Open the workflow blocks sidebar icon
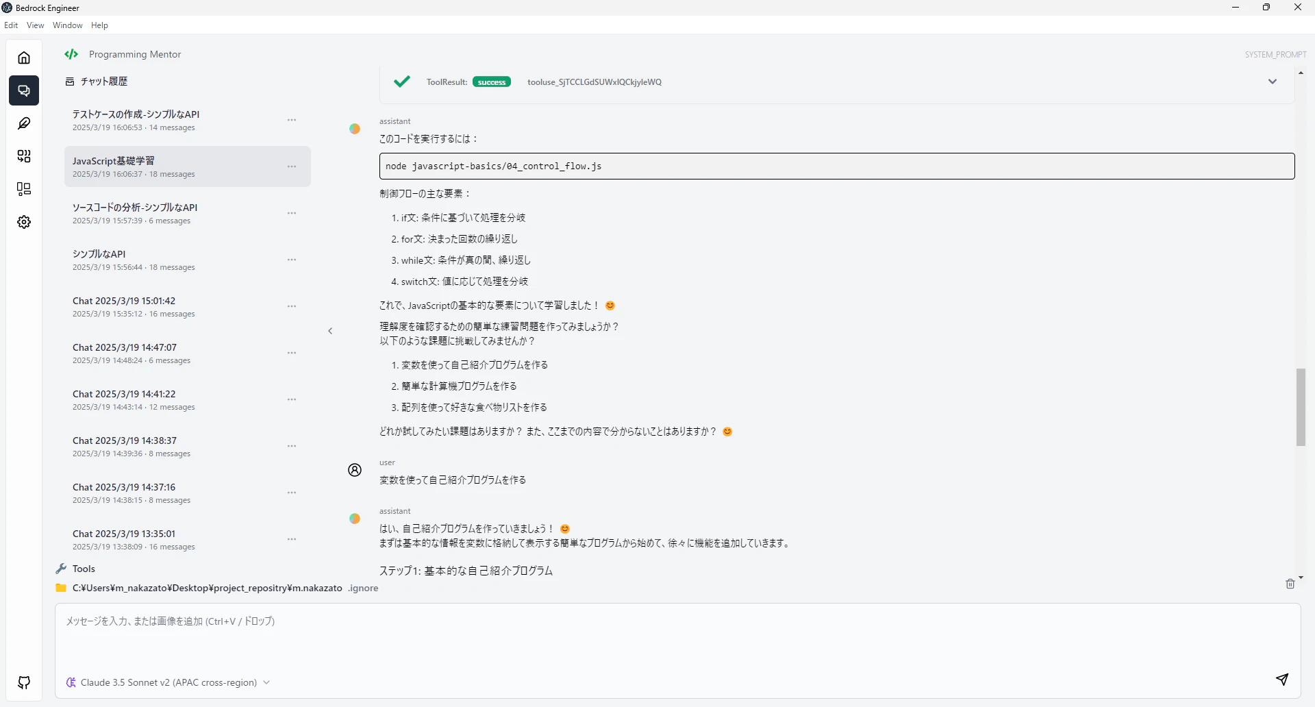This screenshot has width=1315, height=707. (24, 156)
